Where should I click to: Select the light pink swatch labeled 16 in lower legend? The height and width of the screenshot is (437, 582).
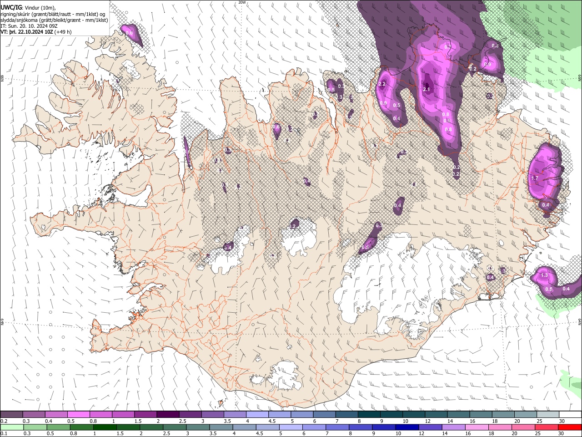click(477, 427)
